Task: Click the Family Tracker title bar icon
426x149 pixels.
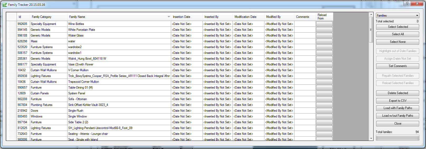Action: coord(5,4)
